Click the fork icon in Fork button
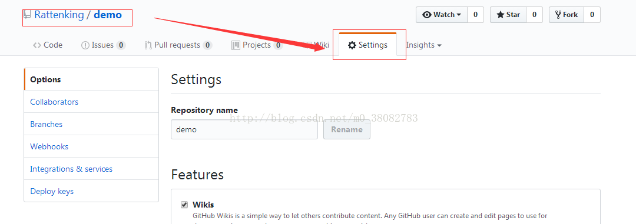This screenshot has width=636, height=224. point(558,15)
